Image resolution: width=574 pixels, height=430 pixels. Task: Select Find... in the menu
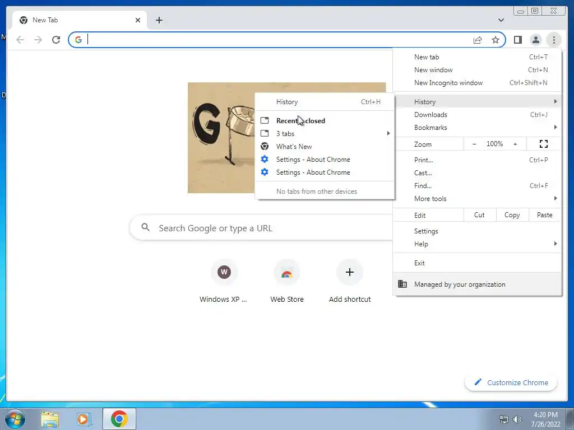478,186
